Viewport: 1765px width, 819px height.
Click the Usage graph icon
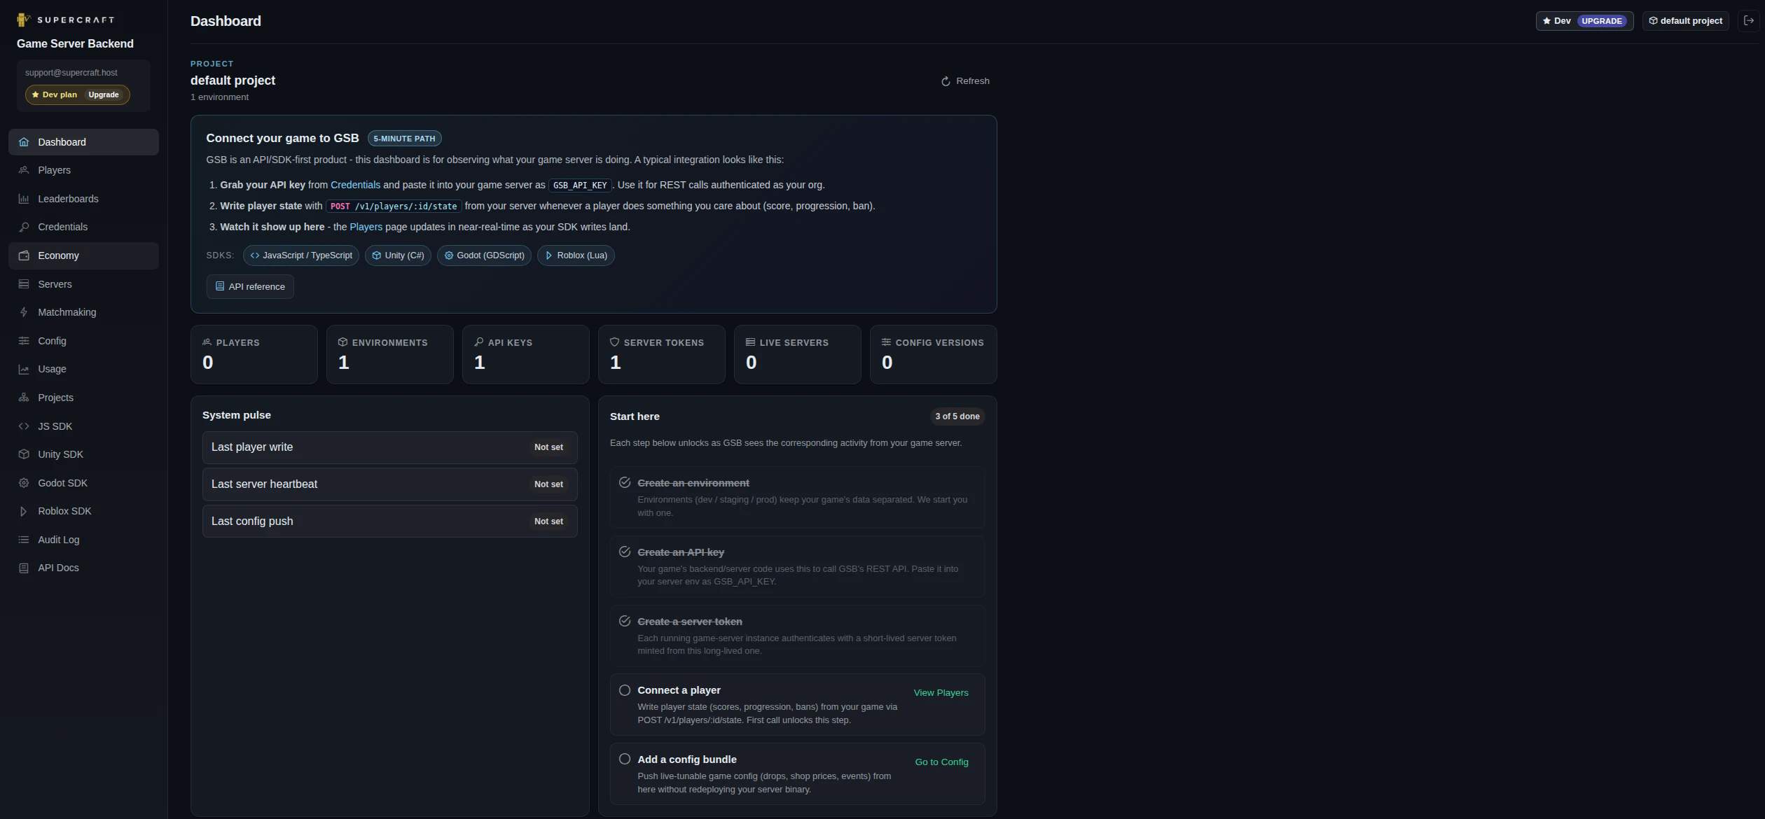pyautogui.click(x=24, y=369)
